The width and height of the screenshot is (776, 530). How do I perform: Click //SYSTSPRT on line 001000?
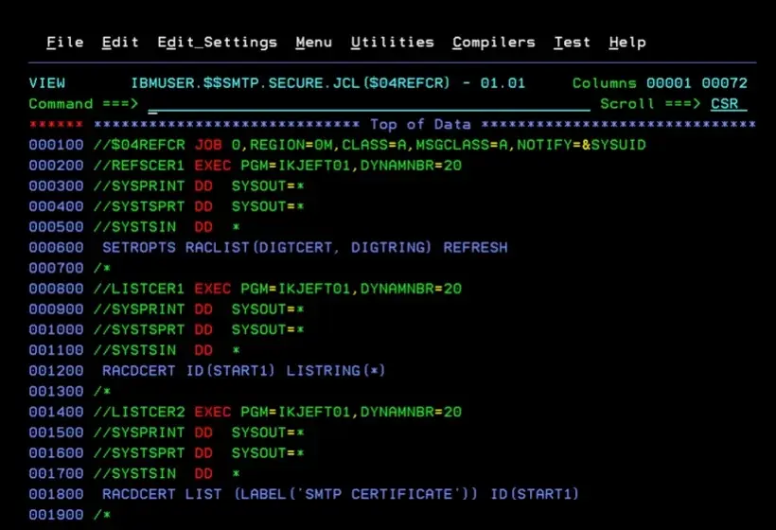coord(139,329)
